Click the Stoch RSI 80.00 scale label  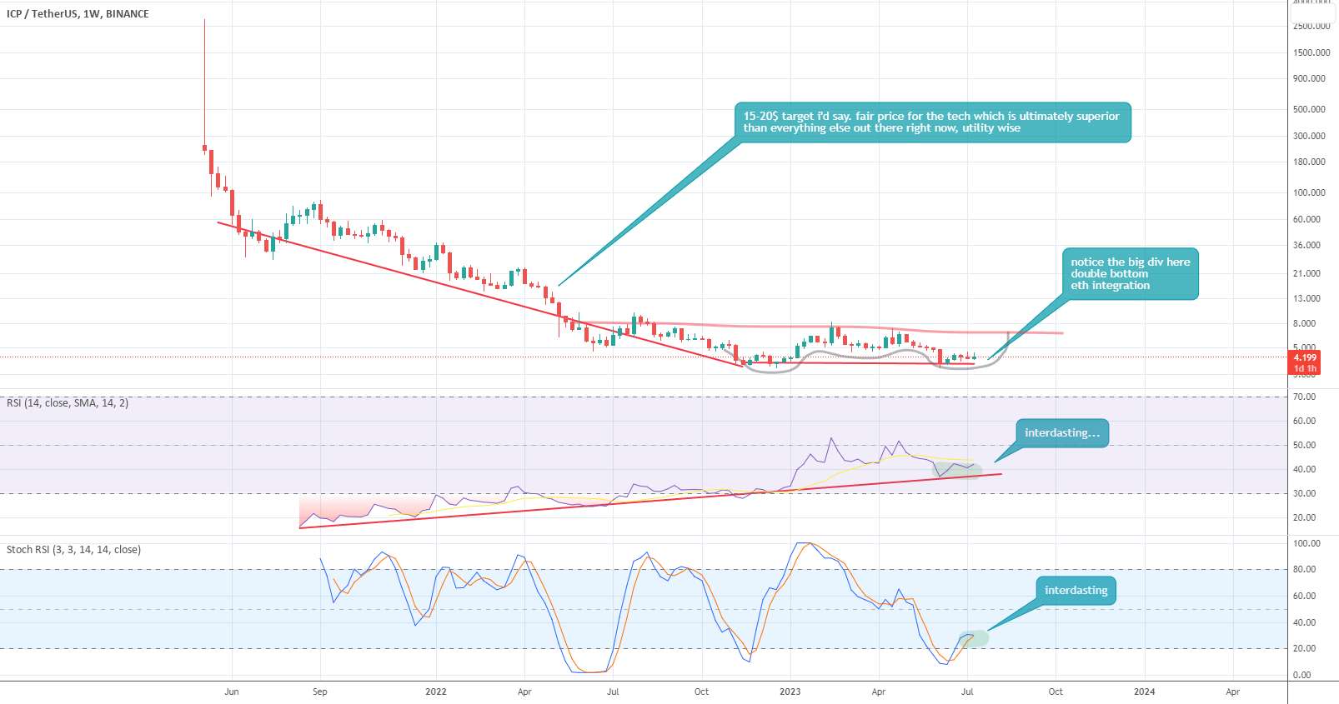click(x=1305, y=569)
